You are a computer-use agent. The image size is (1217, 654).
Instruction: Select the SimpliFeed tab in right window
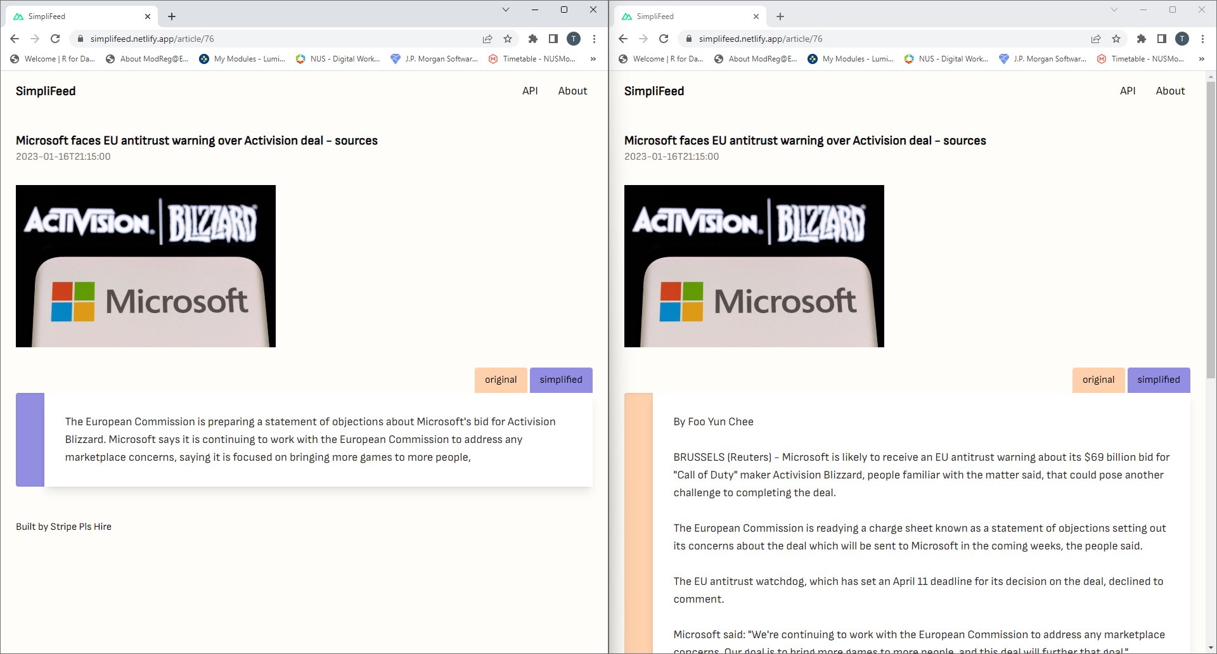(691, 16)
